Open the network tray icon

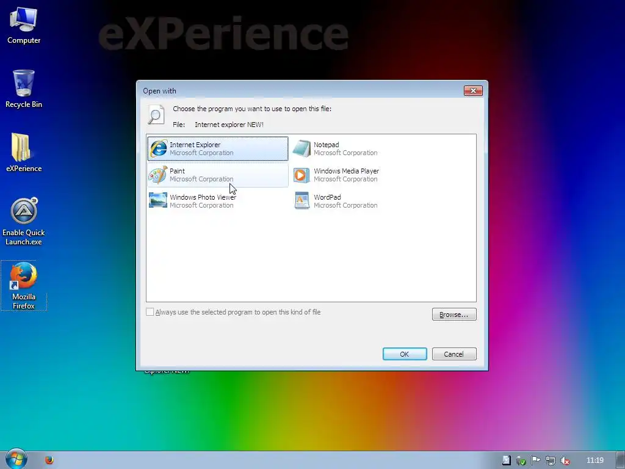click(550, 460)
